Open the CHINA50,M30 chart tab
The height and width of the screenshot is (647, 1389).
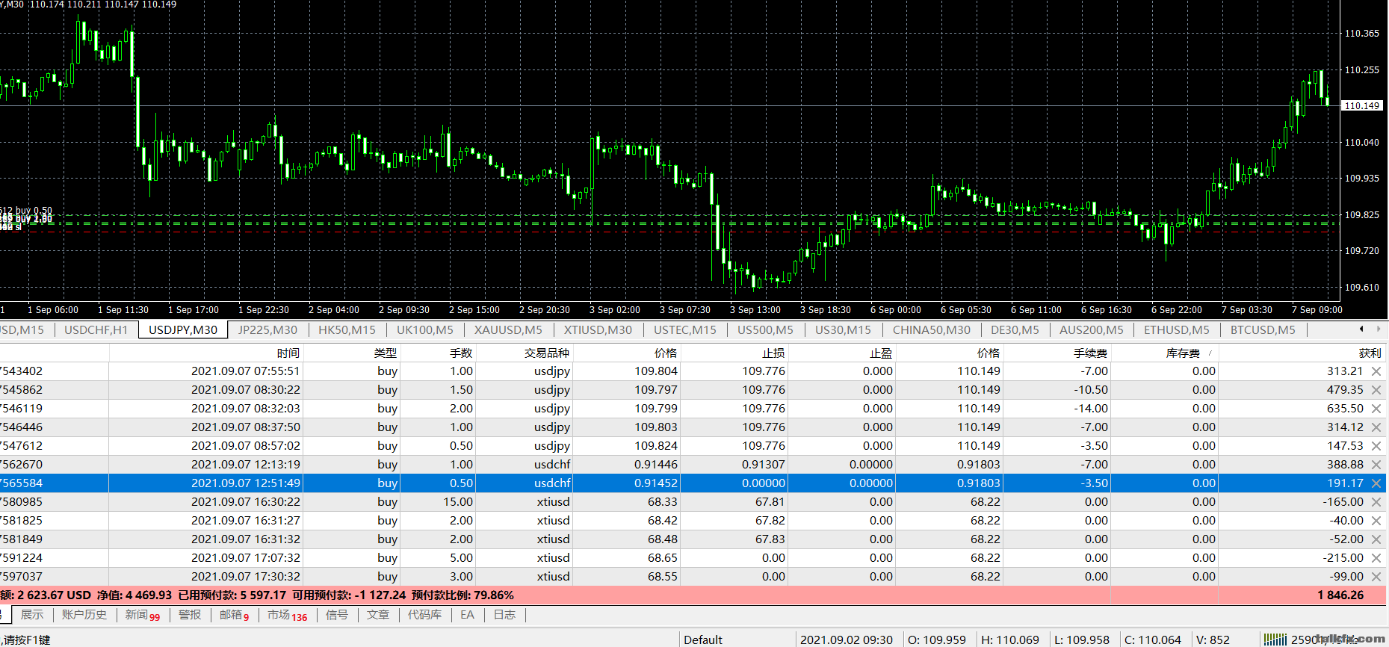coord(931,329)
